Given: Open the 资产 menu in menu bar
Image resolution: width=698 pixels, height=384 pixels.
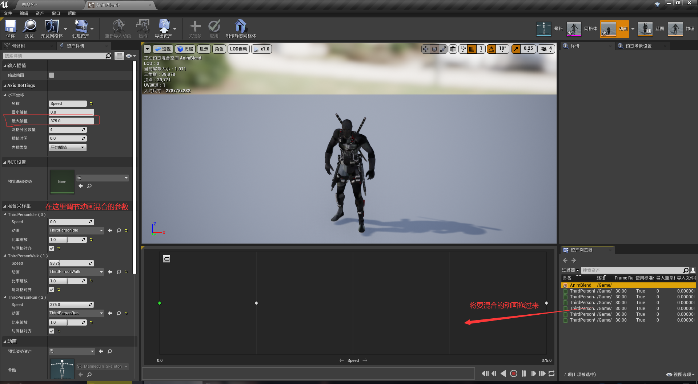Looking at the screenshot, I should tap(40, 13).
